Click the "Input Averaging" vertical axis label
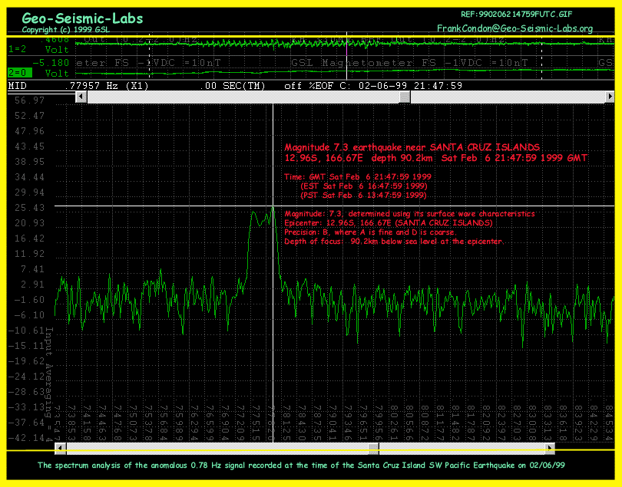622x487 pixels. [x=49, y=384]
